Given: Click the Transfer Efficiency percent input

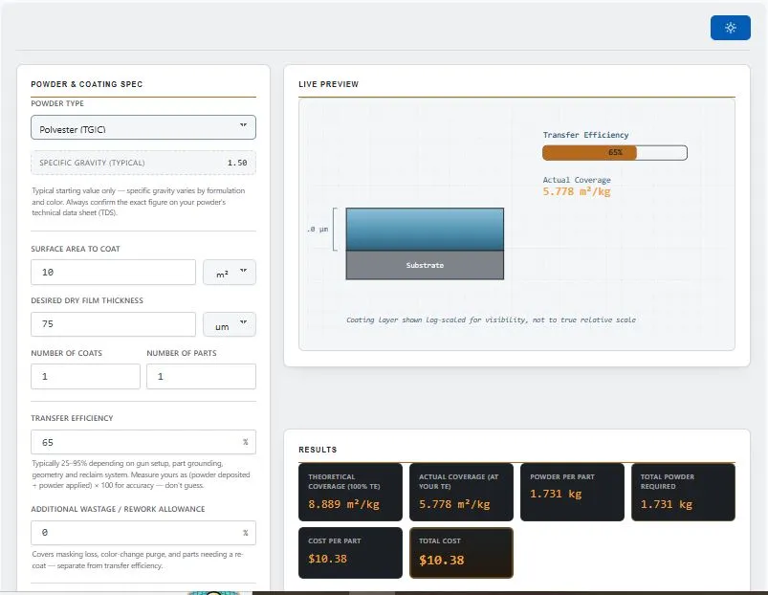Looking at the screenshot, I should tap(143, 442).
